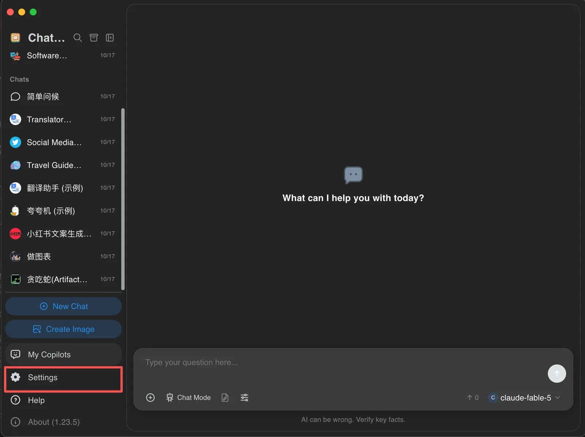Start a New Chat
This screenshot has width=585, height=437.
pyautogui.click(x=63, y=306)
